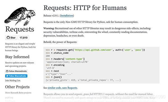Click the r.status_code line in code
This screenshot has height=102, width=168.
point(57,53)
